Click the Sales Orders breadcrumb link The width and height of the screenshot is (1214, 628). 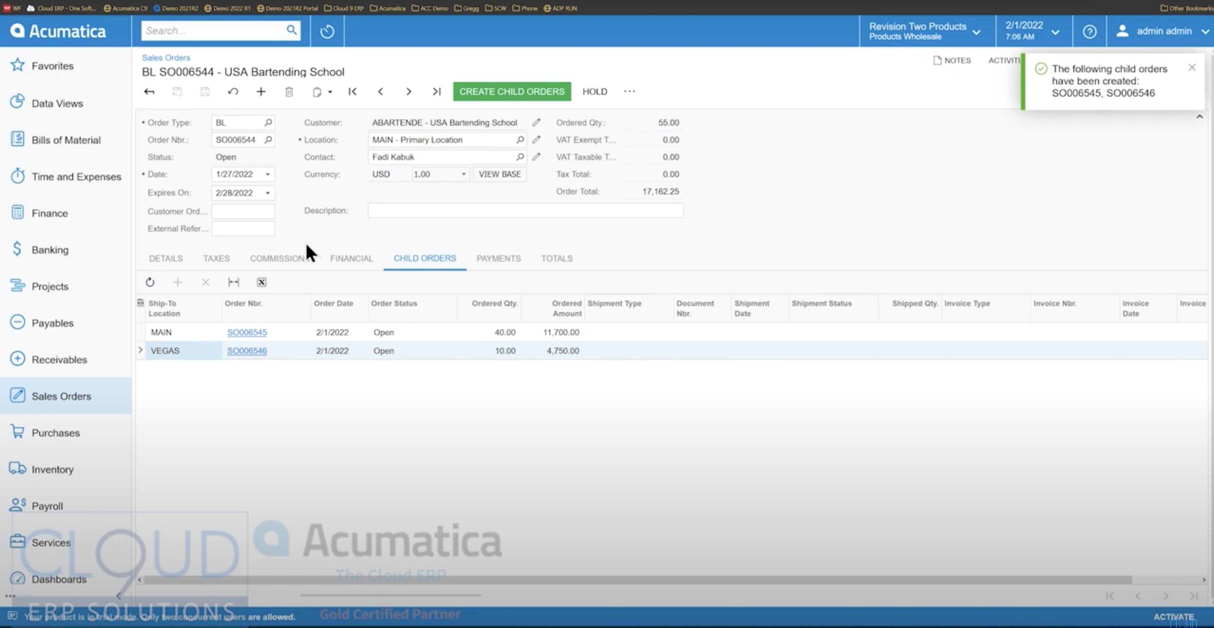click(166, 58)
